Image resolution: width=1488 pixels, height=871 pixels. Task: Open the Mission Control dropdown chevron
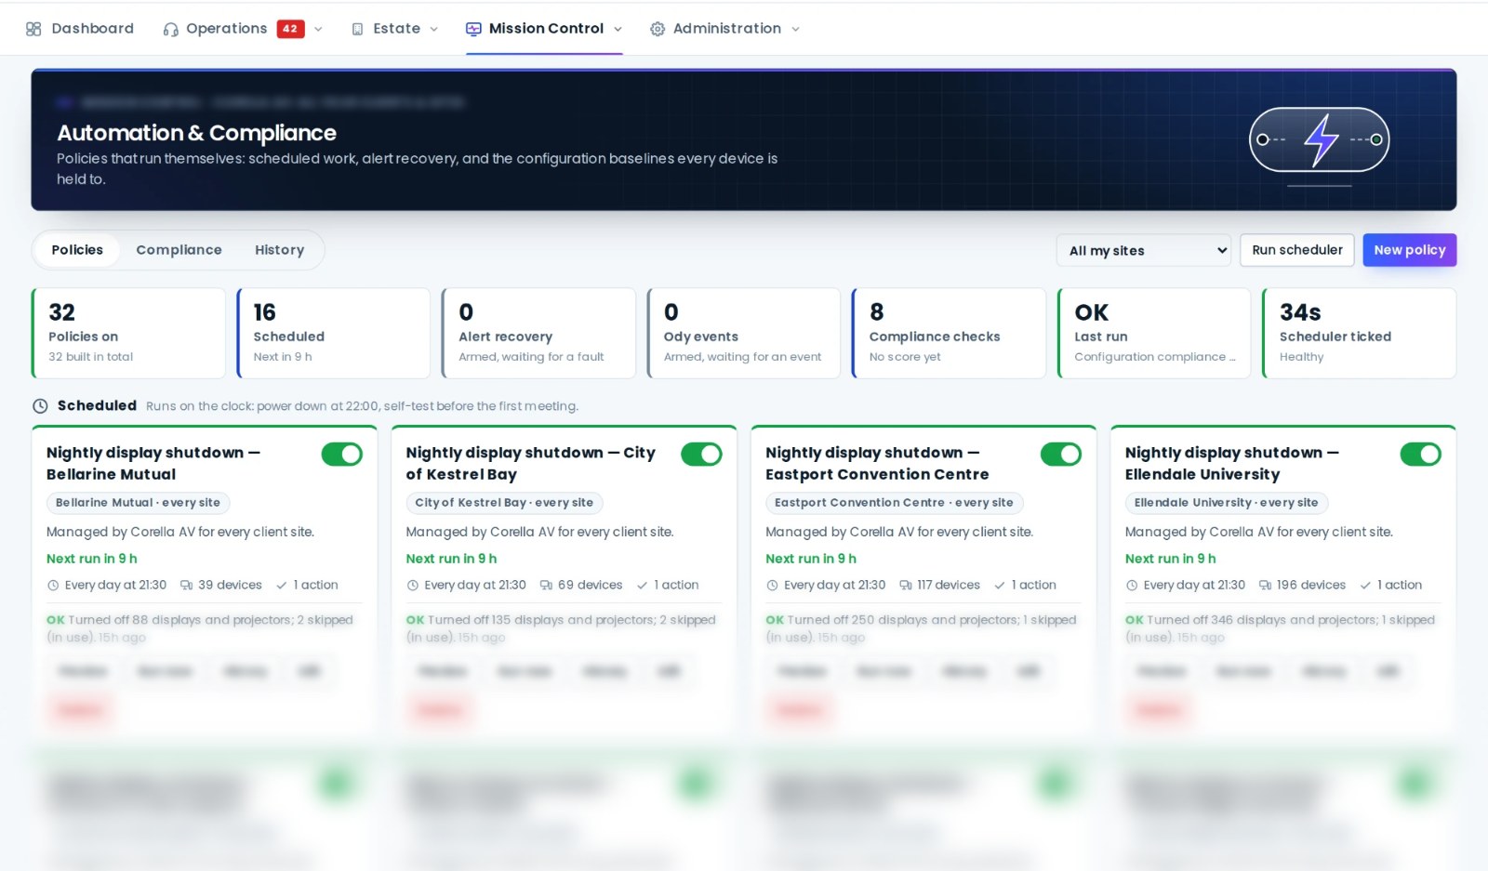coord(618,29)
